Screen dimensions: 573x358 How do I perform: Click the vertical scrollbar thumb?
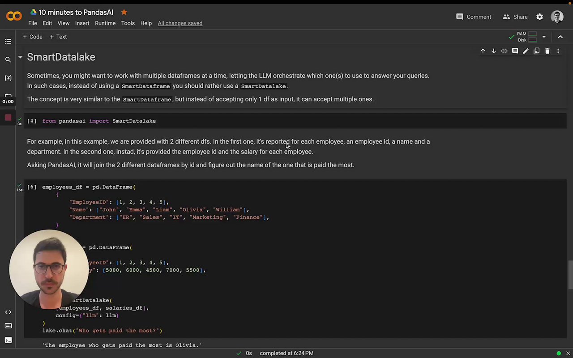pos(570,274)
